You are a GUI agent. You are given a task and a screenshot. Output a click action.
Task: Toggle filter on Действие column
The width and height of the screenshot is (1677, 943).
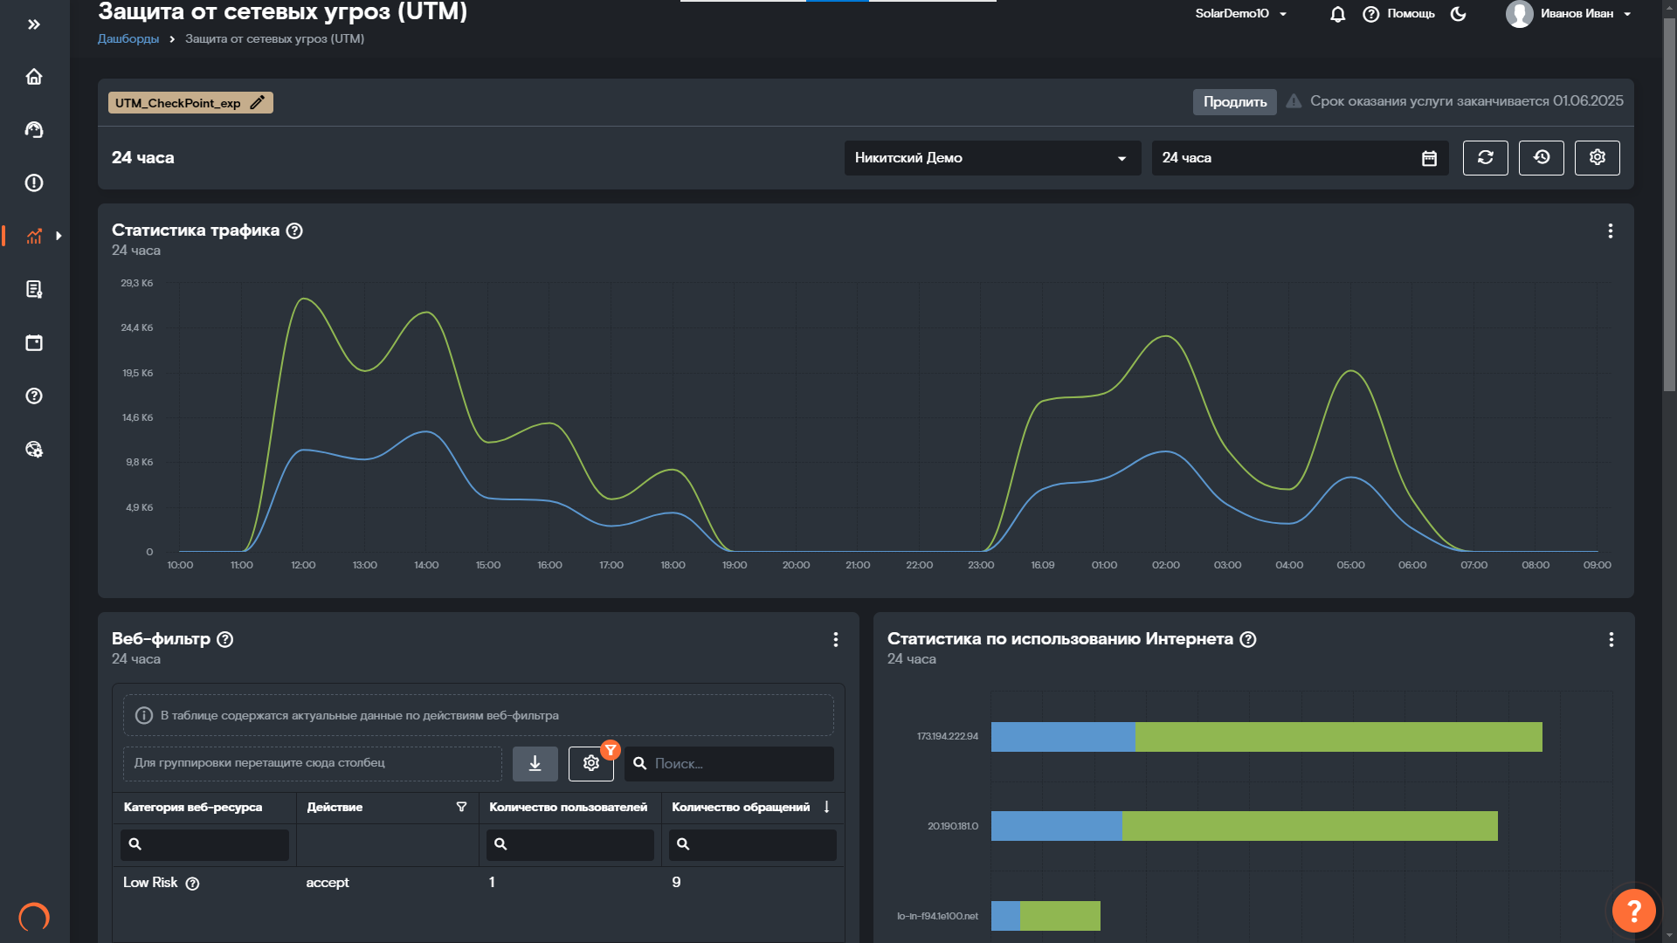tap(461, 807)
